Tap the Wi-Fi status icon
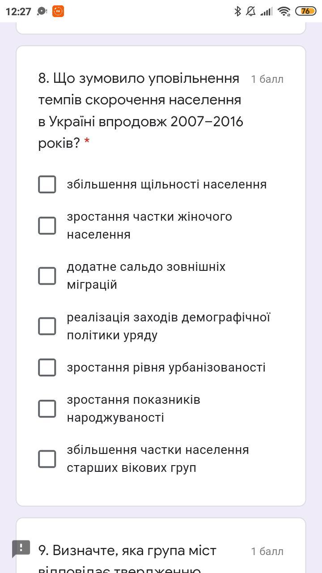Screen dimensions: 322x573 [x=284, y=11]
